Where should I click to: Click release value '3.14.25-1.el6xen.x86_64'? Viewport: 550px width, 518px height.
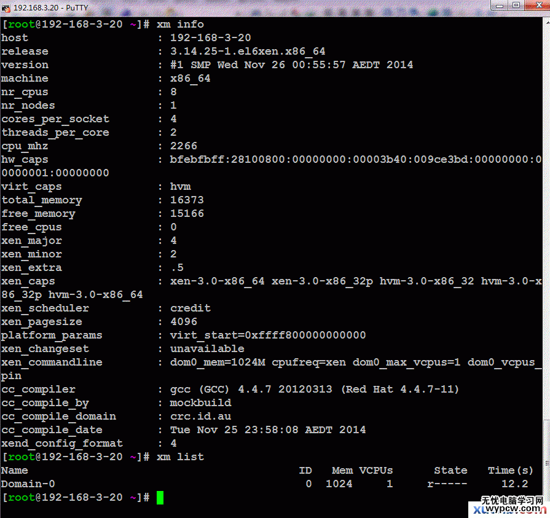pos(248,51)
